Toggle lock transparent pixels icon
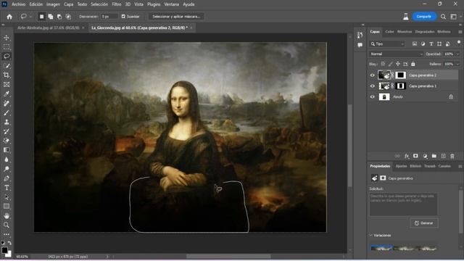The image size is (464, 261). pyautogui.click(x=383, y=64)
